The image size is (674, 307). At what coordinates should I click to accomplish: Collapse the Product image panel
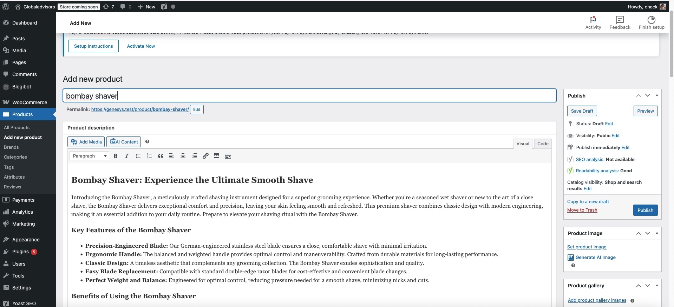[x=657, y=233]
